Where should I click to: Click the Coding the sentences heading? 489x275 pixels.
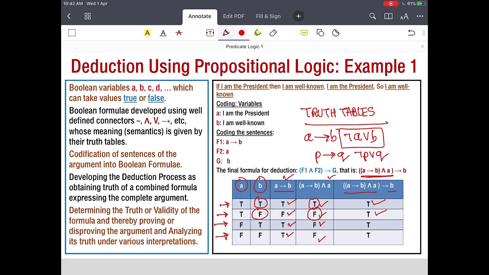point(245,133)
